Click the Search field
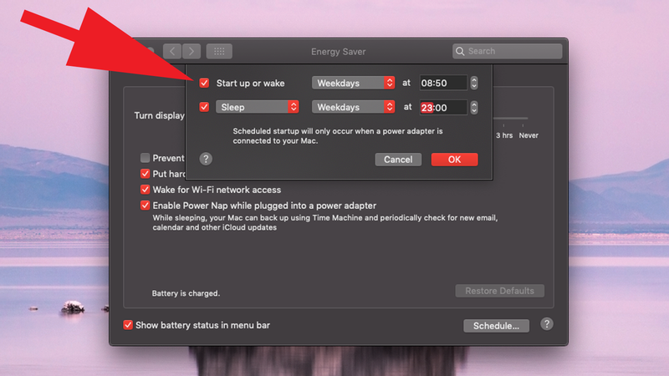This screenshot has height=376, width=669. tap(508, 51)
